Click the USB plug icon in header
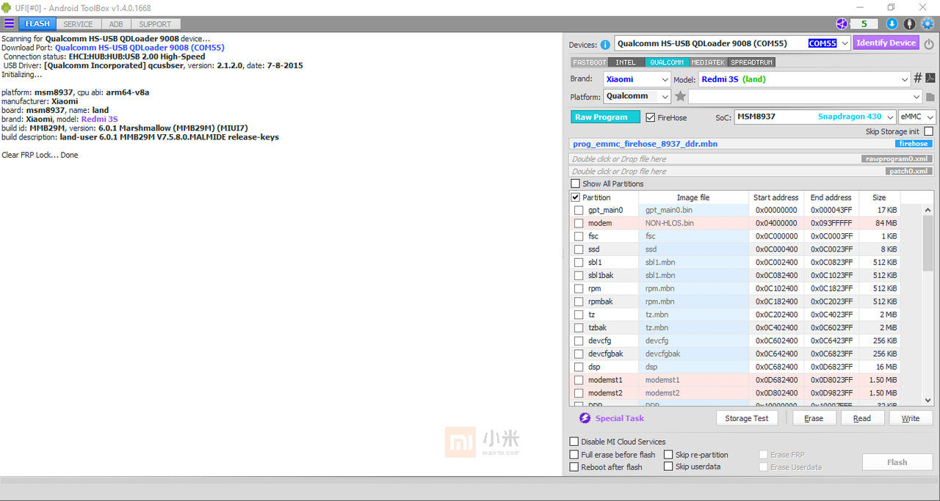The width and height of the screenshot is (940, 501). (x=910, y=23)
